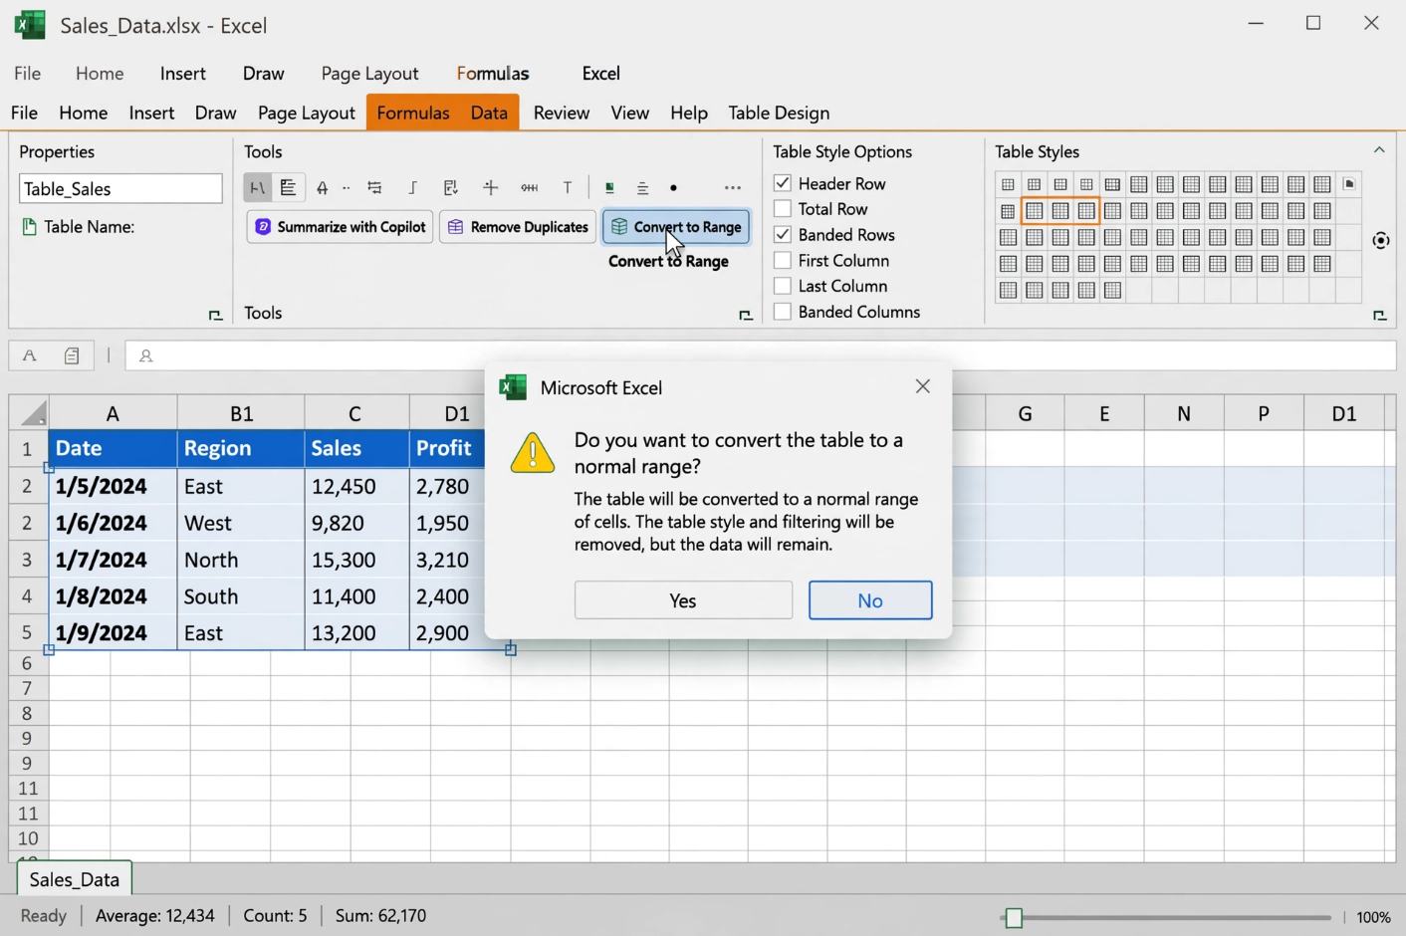This screenshot has height=936, width=1406.
Task: Click into the formula bar field
Action: pos(761,355)
